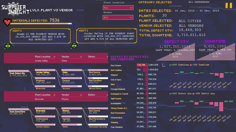
Task: Click the Not Certified defect bar
Action: coord(145,70)
